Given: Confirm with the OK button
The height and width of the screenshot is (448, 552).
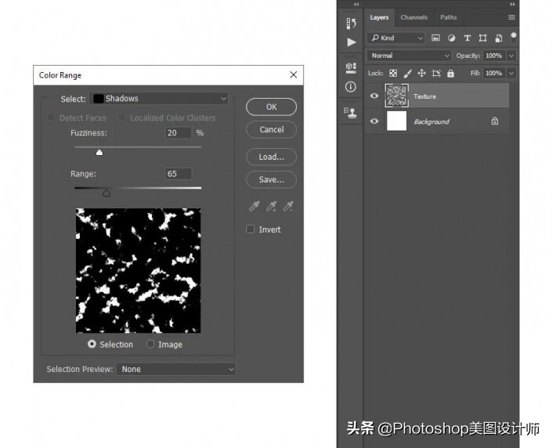Looking at the screenshot, I should click(x=271, y=107).
